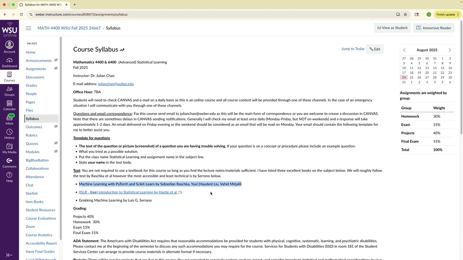463x260 pixels.
Task: Click the screen cast icon in address bar
Action: 398,14
